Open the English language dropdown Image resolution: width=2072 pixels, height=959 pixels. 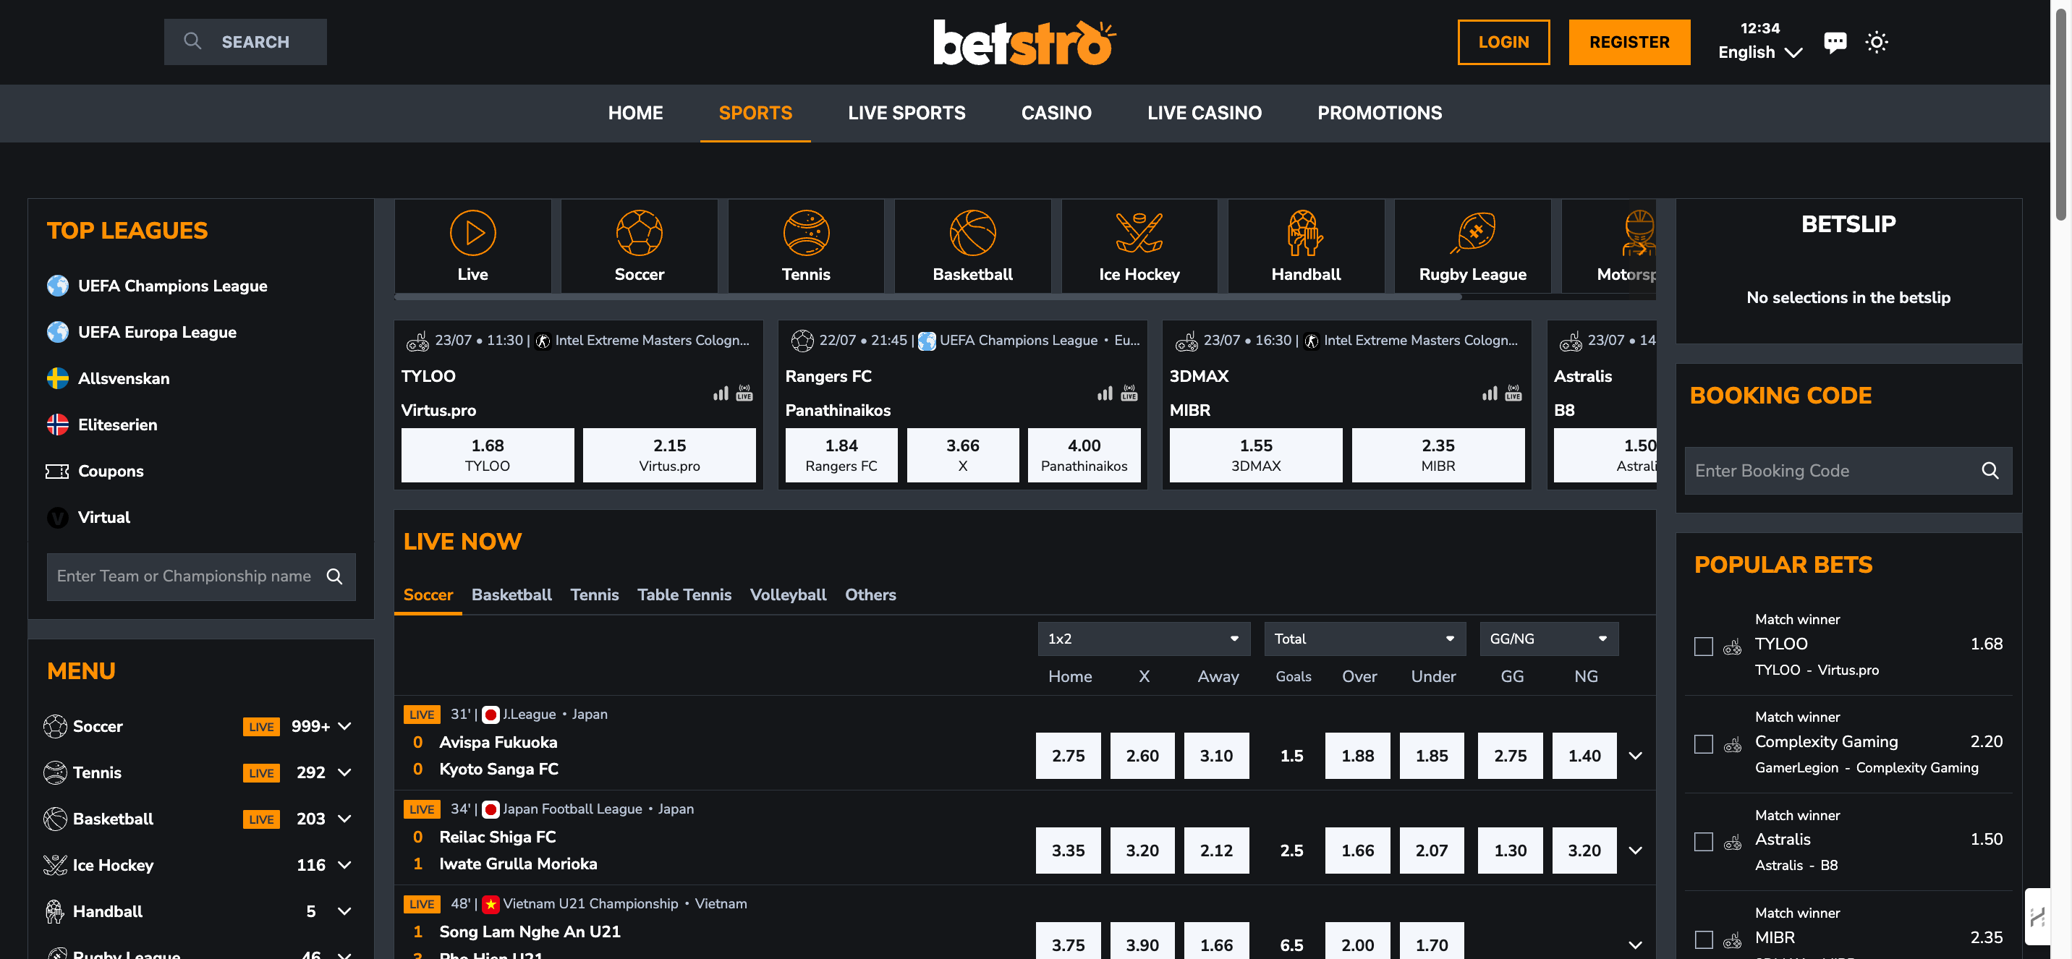tap(1760, 52)
